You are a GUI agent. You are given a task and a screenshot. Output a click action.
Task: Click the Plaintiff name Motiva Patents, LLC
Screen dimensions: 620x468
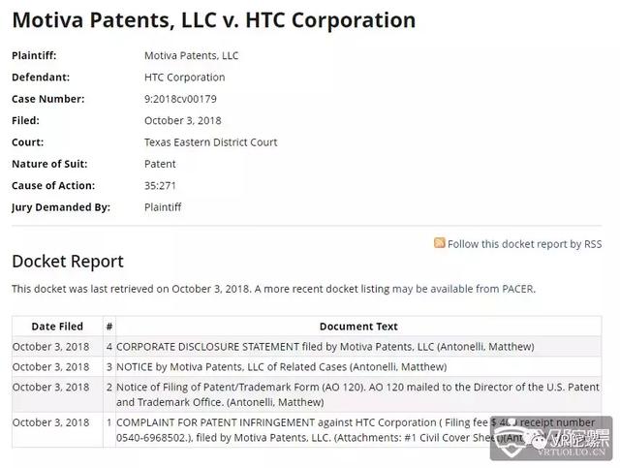point(192,56)
